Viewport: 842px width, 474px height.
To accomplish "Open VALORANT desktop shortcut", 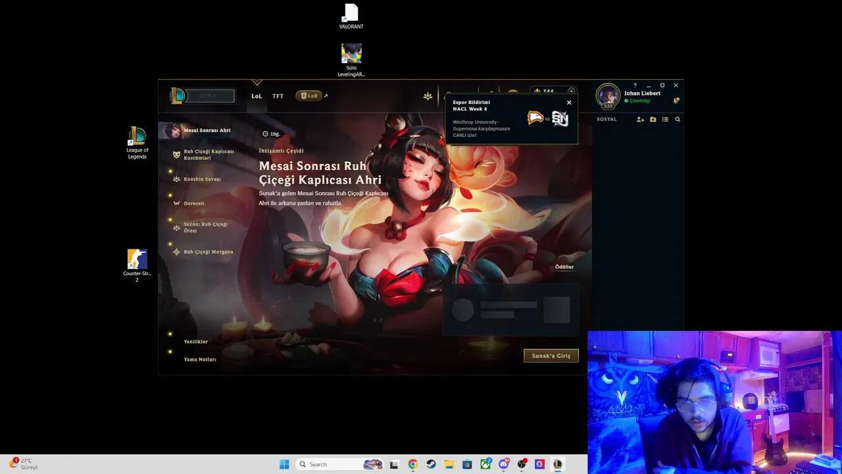I will pos(351,16).
